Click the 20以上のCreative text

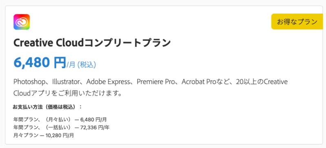[x=262, y=82]
